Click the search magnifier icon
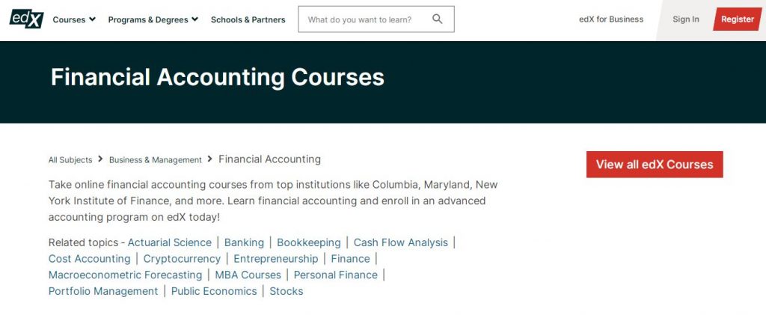This screenshot has width=766, height=315. click(x=438, y=19)
